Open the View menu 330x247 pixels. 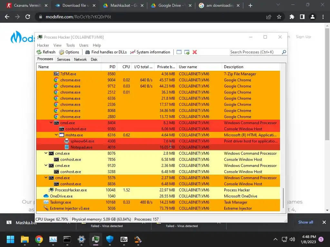click(57, 45)
